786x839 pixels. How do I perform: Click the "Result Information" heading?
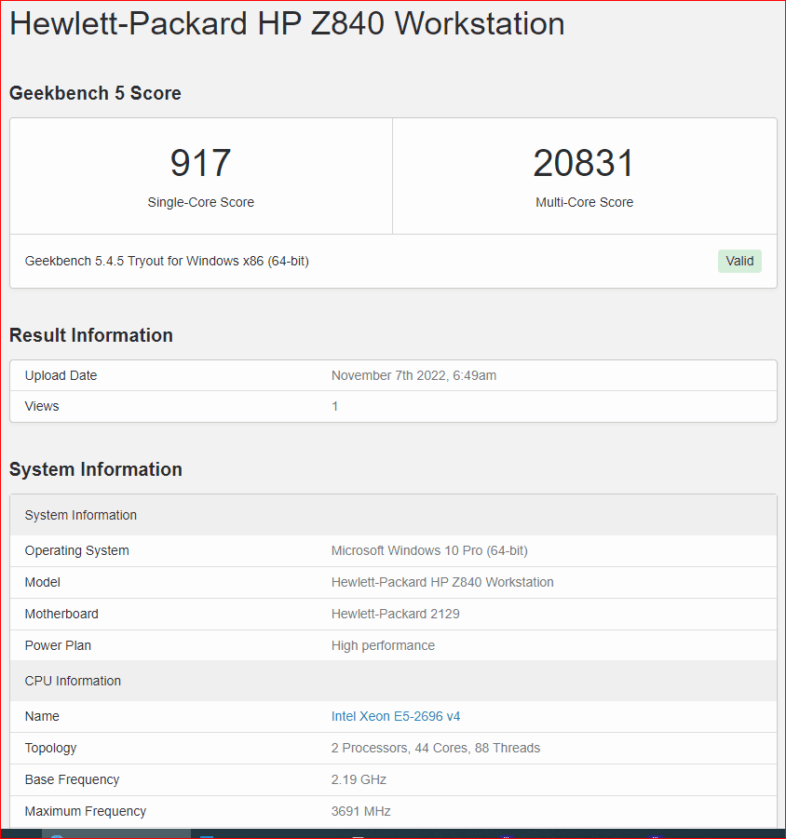coord(91,335)
